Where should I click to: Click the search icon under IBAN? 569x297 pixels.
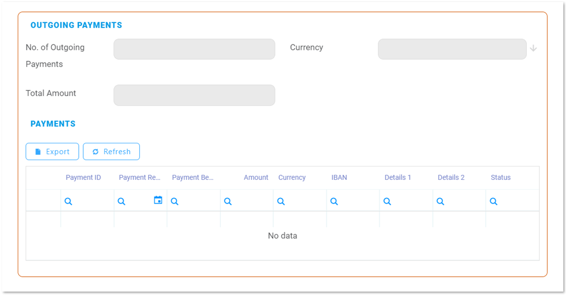334,202
